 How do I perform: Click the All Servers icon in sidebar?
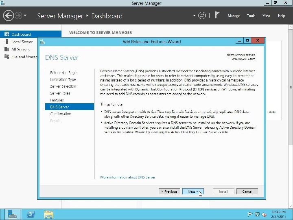pos(7,49)
